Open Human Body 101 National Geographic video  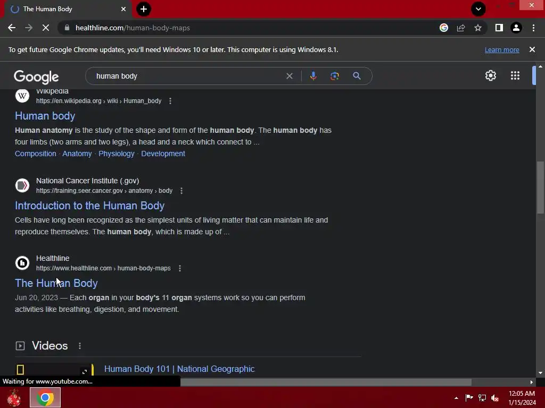tap(179, 369)
